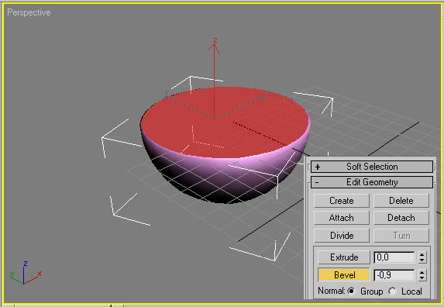444x307 pixels.
Task: Collapse the Edit Geometry rollout
Action: pos(372,182)
